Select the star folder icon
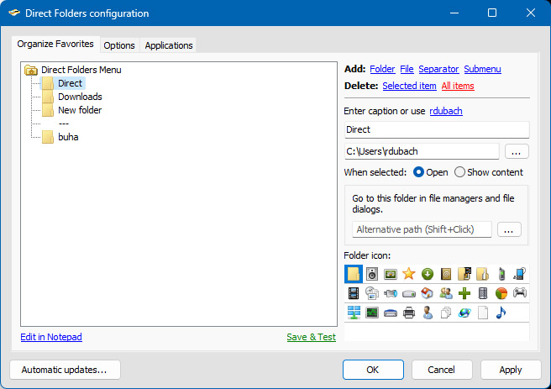Image resolution: width=551 pixels, height=389 pixels. 409,274
